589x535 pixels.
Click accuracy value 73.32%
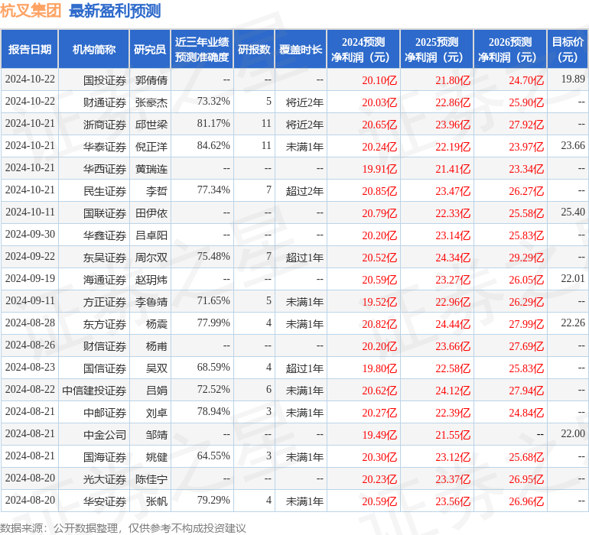[213, 102]
